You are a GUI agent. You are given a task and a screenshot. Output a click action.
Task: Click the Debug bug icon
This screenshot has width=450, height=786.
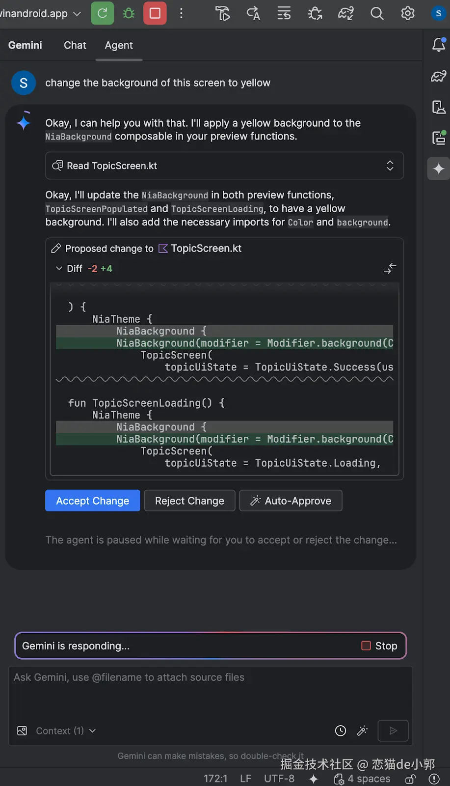[x=129, y=13]
